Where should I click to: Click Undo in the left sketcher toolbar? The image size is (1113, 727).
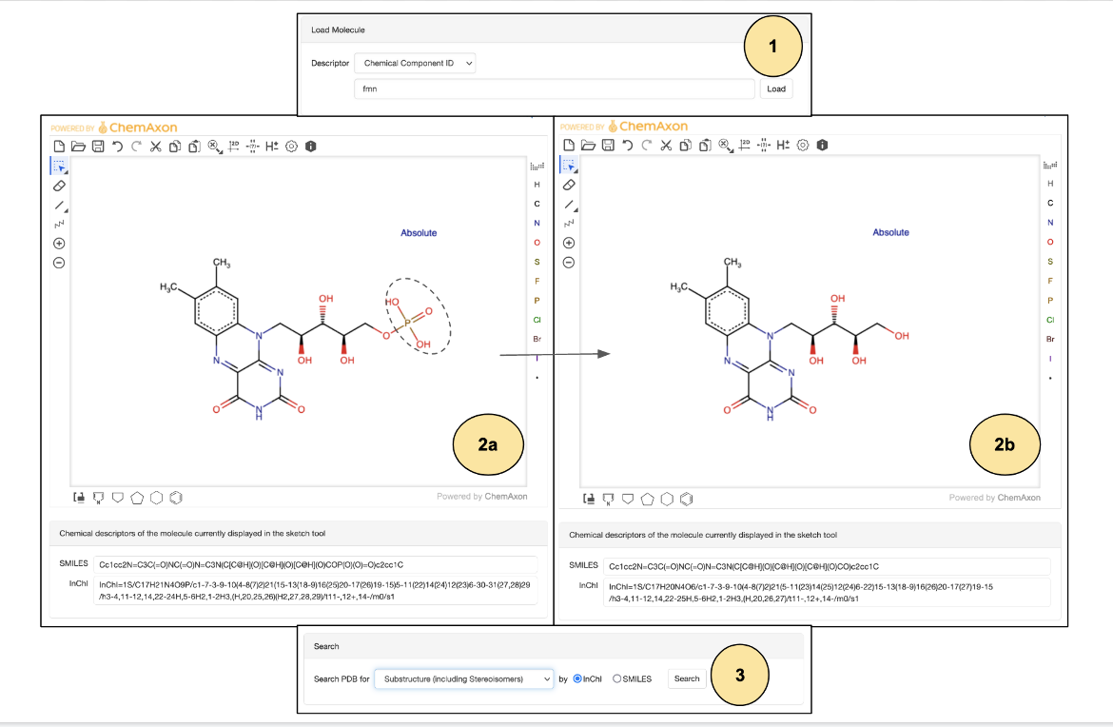pyautogui.click(x=117, y=146)
